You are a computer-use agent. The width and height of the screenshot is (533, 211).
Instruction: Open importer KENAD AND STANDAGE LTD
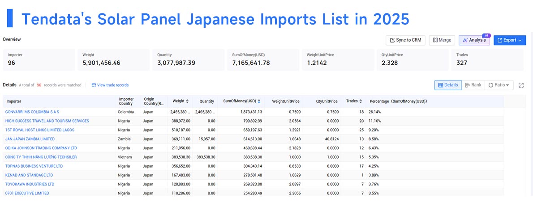point(29,175)
